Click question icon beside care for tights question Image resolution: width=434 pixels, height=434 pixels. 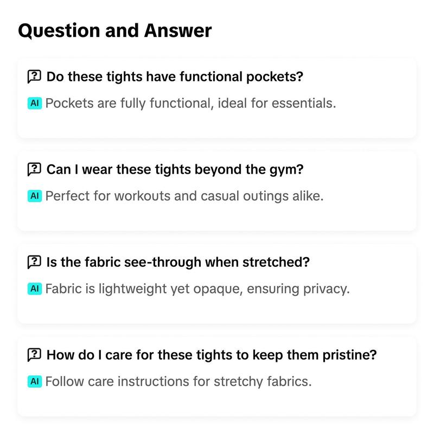point(34,355)
